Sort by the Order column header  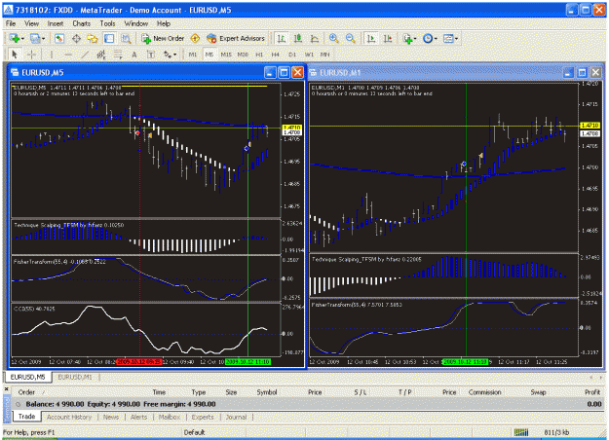(x=26, y=392)
